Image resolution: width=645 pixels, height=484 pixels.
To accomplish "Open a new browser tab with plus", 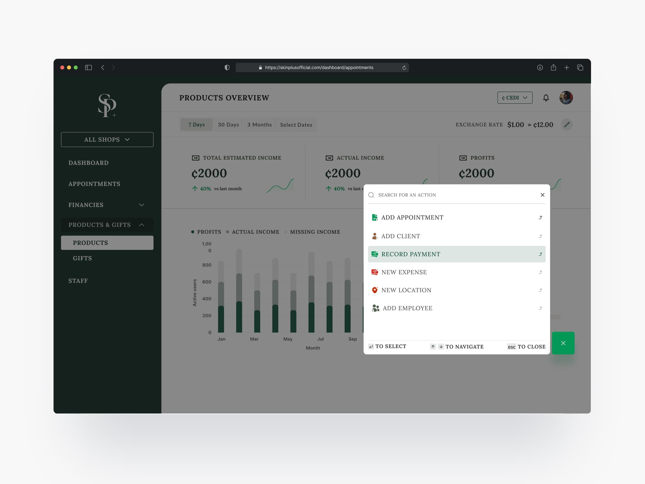I will click(567, 67).
